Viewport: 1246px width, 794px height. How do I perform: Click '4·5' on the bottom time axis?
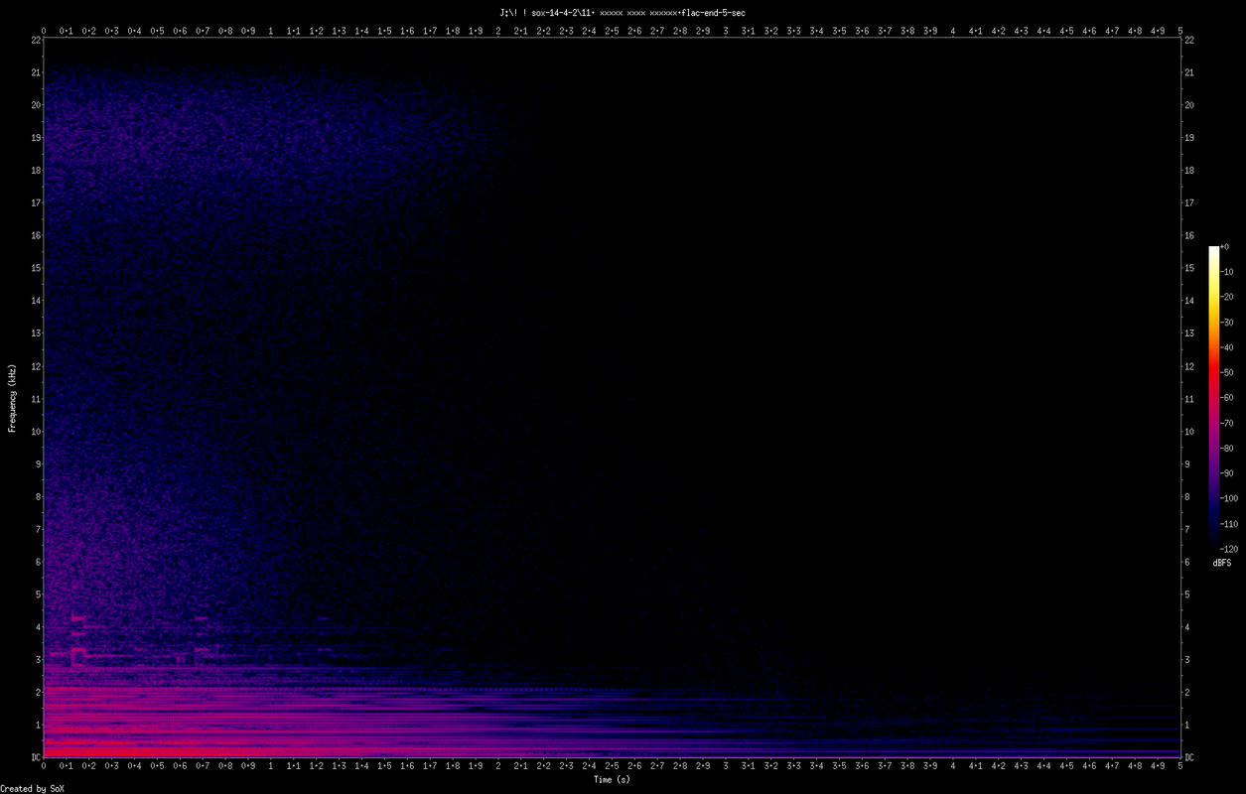pyautogui.click(x=1067, y=766)
